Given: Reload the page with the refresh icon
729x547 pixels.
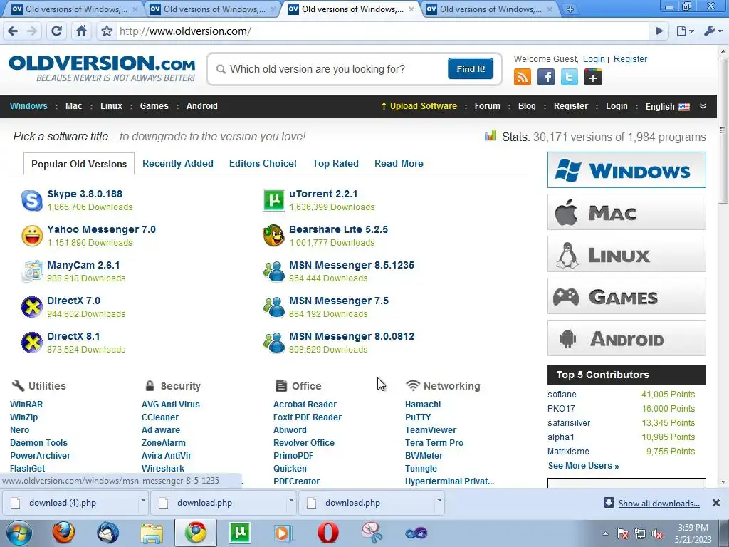Looking at the screenshot, I should 57,31.
